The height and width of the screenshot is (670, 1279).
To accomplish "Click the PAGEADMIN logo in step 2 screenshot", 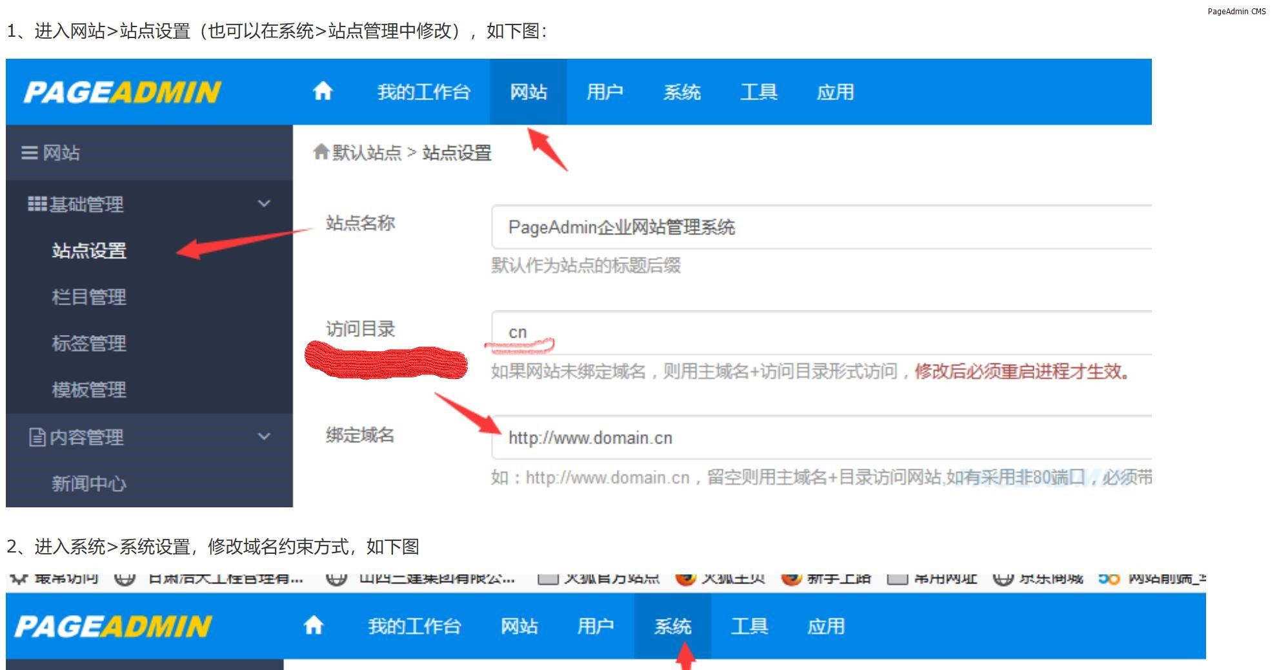I will pos(113,627).
